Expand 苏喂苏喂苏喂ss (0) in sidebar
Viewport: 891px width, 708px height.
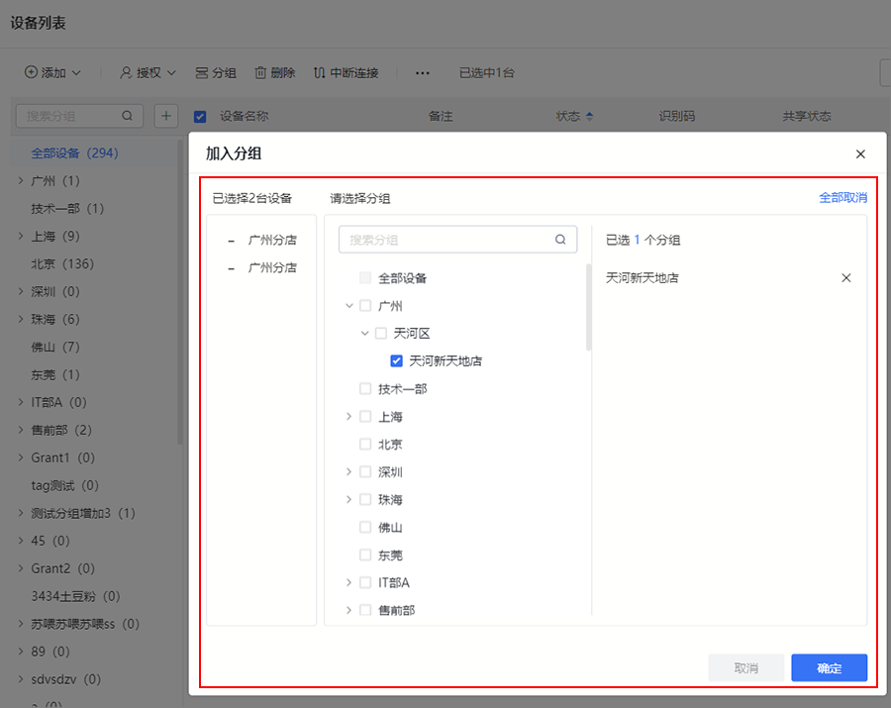21,624
